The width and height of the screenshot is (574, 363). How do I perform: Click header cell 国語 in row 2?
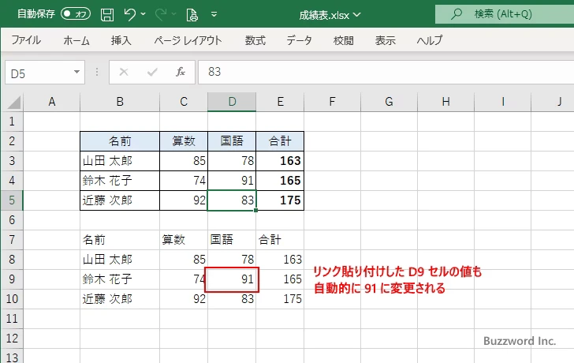232,141
